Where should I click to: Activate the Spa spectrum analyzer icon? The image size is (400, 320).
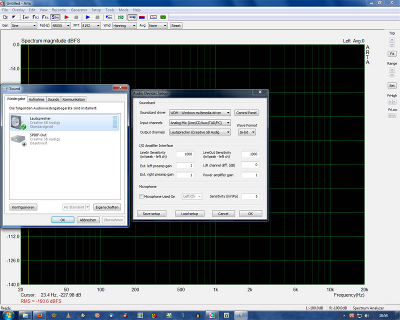(x=55, y=17)
